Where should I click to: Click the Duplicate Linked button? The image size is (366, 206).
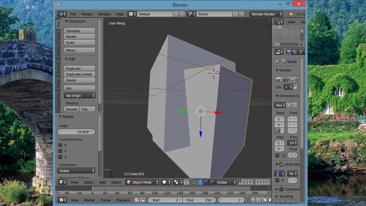point(80,74)
